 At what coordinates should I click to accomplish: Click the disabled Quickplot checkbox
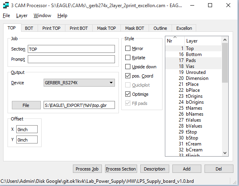tap(128, 85)
